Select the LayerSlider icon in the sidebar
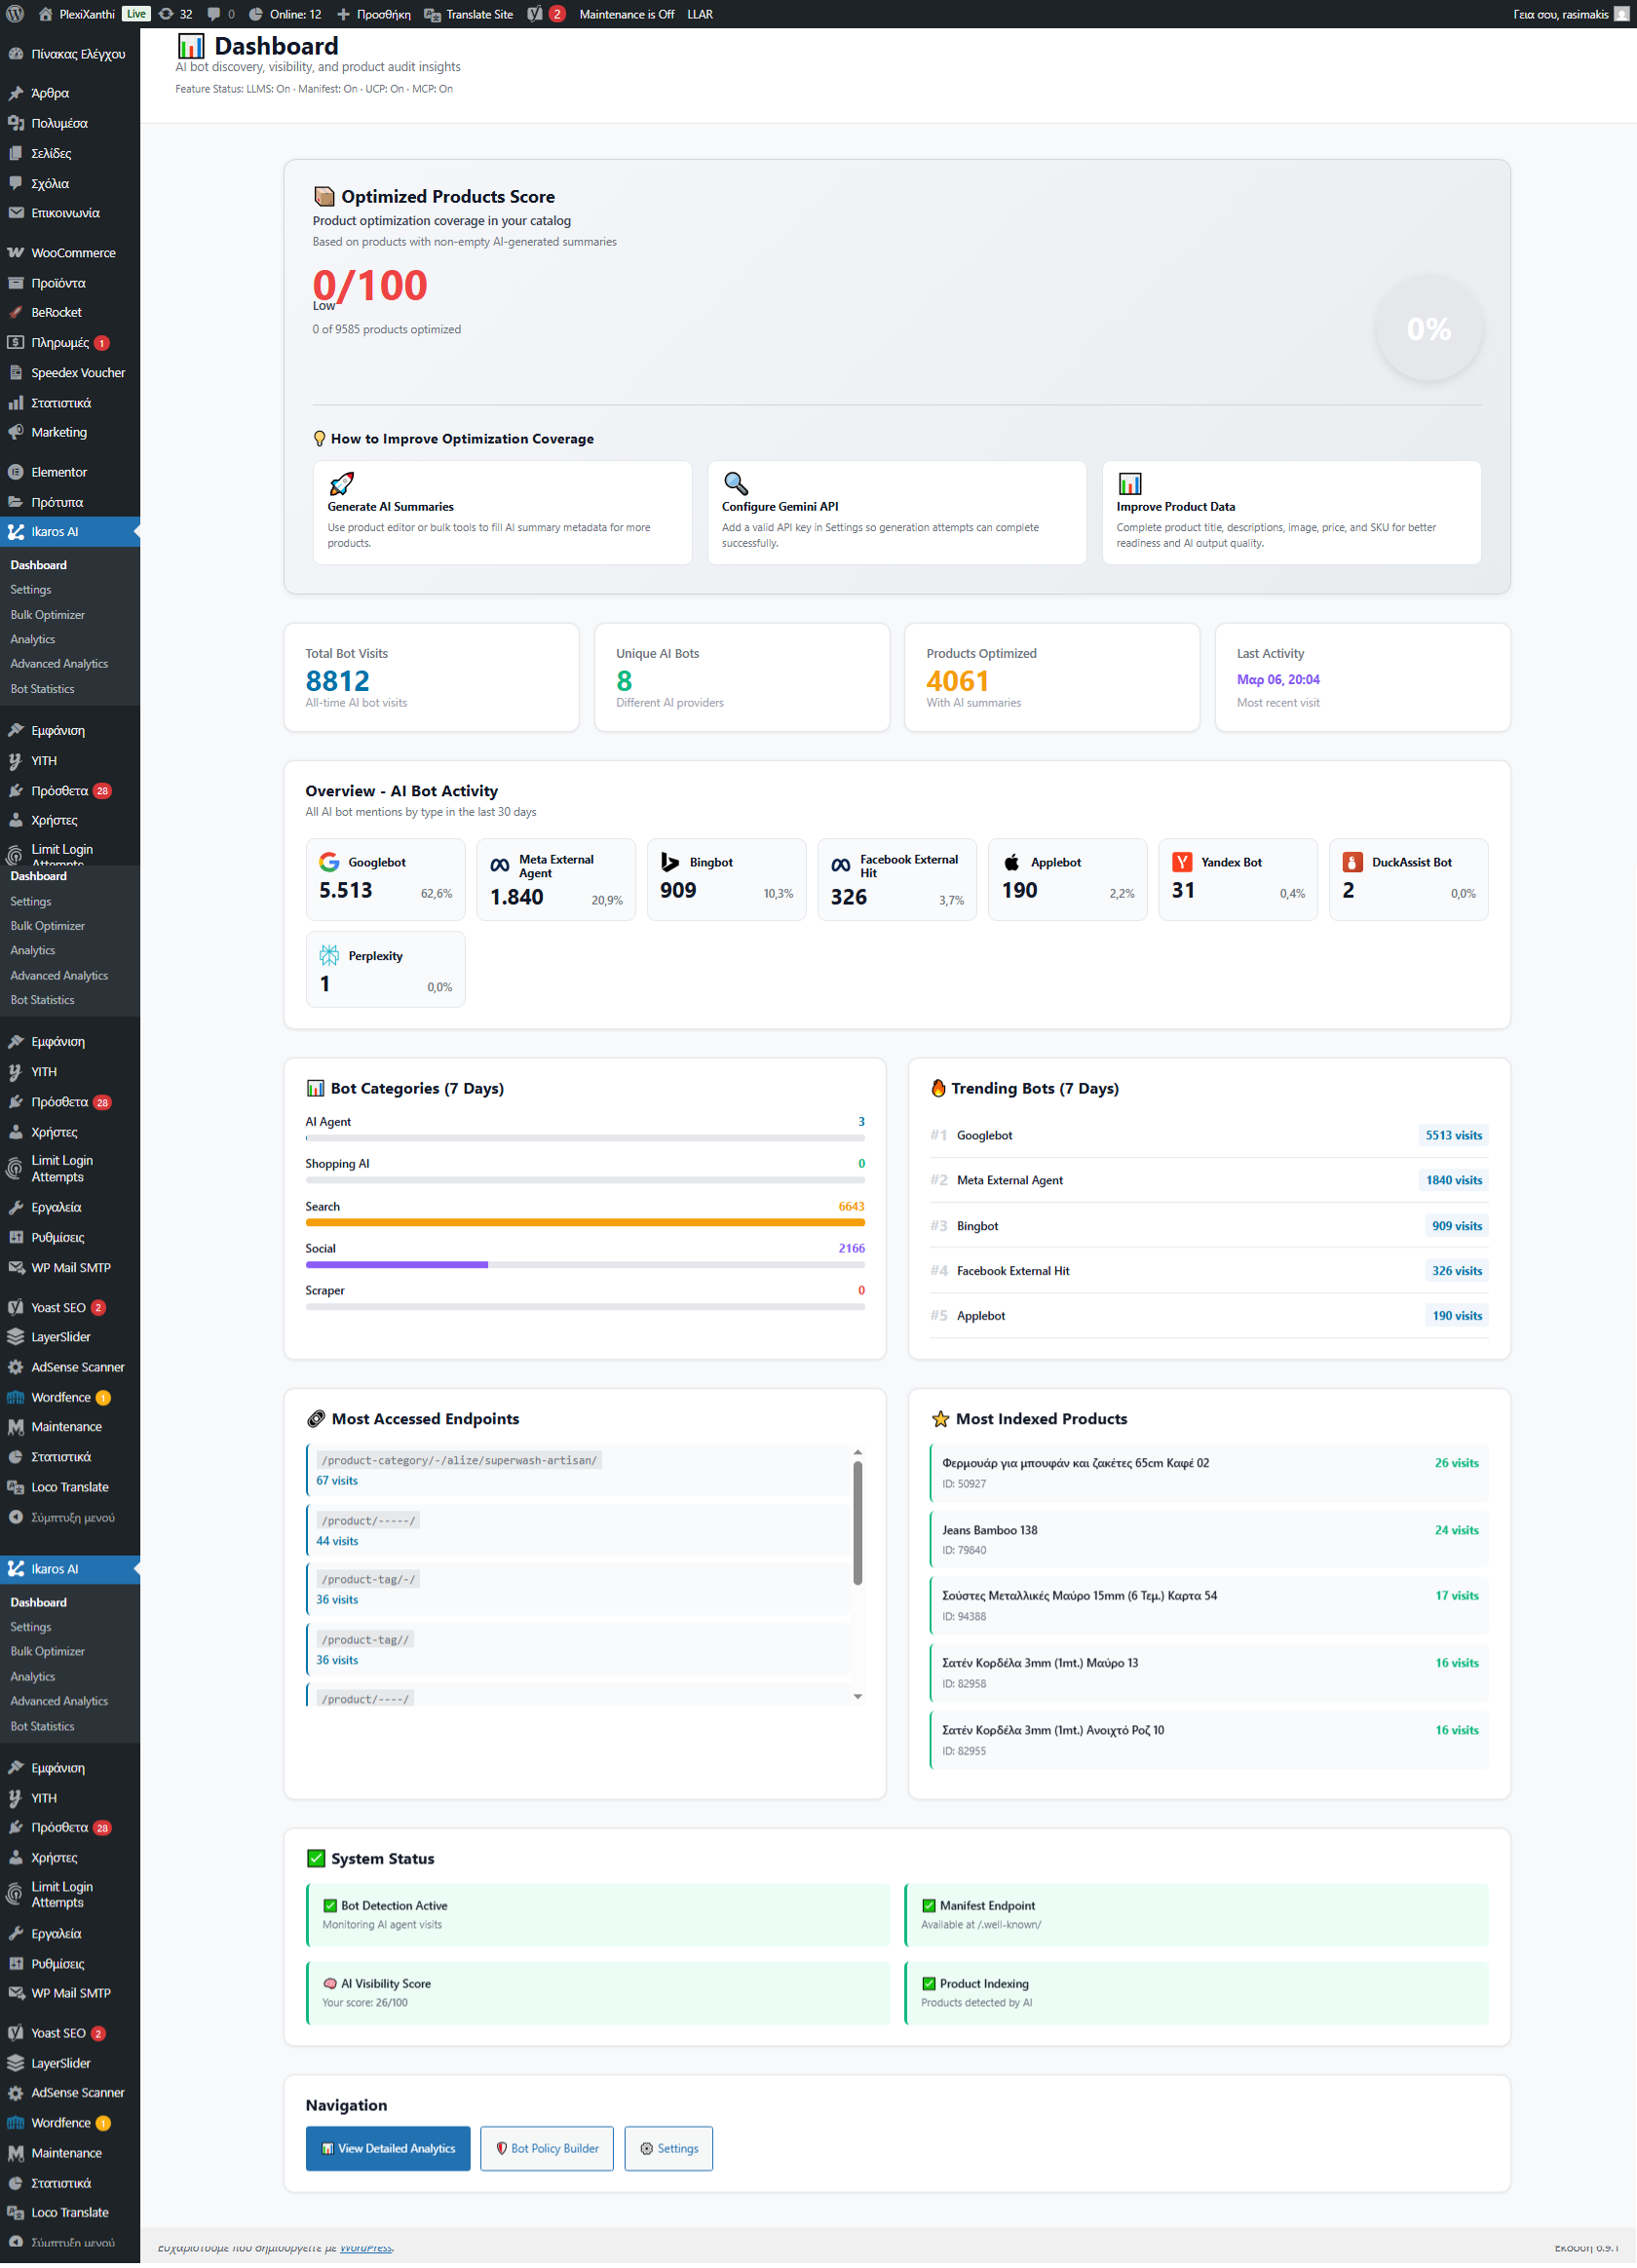 click(16, 1336)
